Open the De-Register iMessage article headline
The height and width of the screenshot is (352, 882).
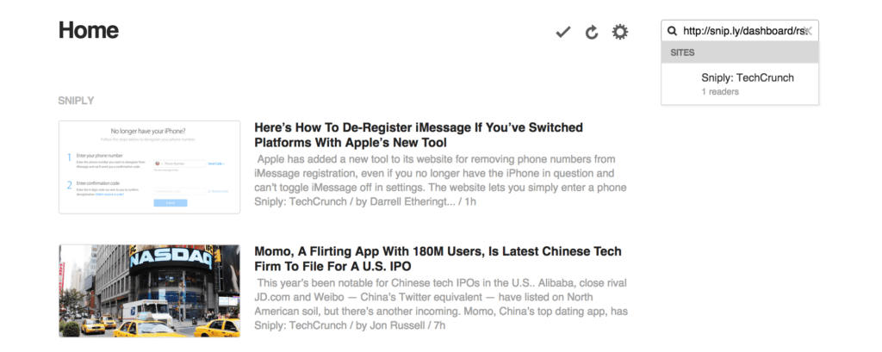[x=419, y=134]
